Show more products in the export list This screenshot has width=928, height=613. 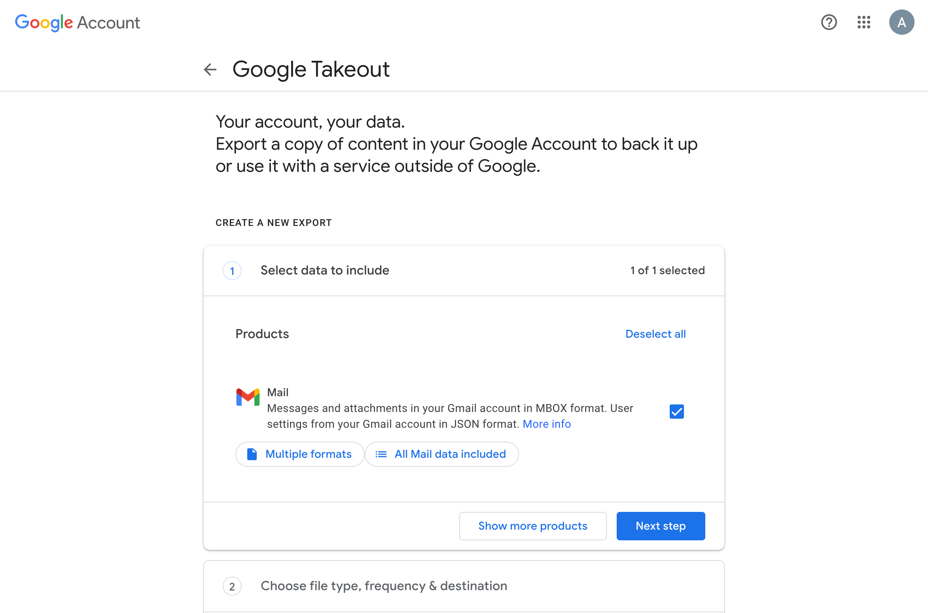tap(533, 526)
